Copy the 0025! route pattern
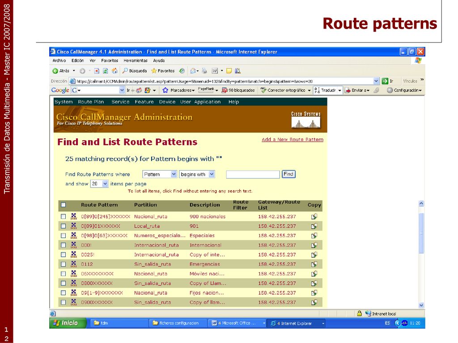 (314, 255)
